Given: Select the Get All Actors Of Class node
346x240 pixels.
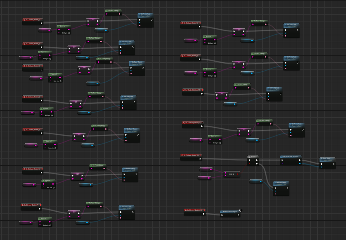Looking at the screenshot, I should pos(291,160).
